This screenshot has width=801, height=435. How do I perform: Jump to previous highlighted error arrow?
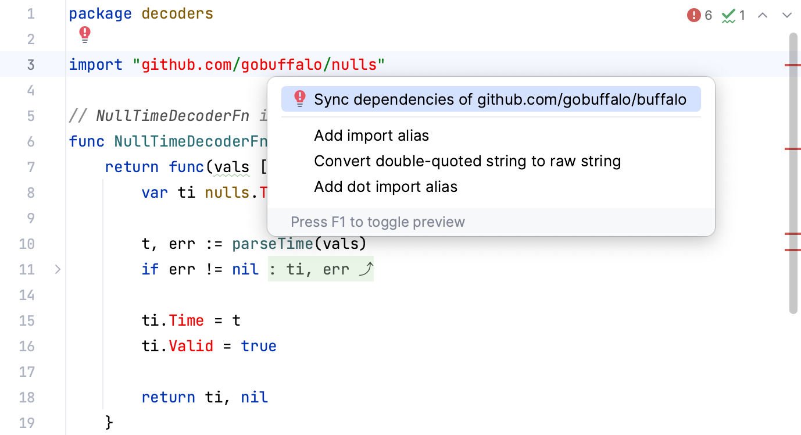pos(763,16)
